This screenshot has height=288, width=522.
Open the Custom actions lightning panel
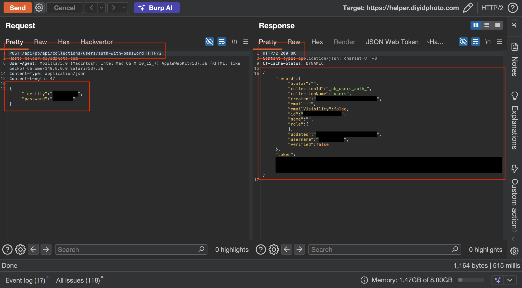(515, 197)
